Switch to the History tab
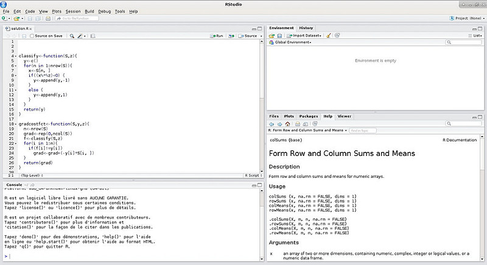This screenshot has width=487, height=265. click(x=306, y=28)
